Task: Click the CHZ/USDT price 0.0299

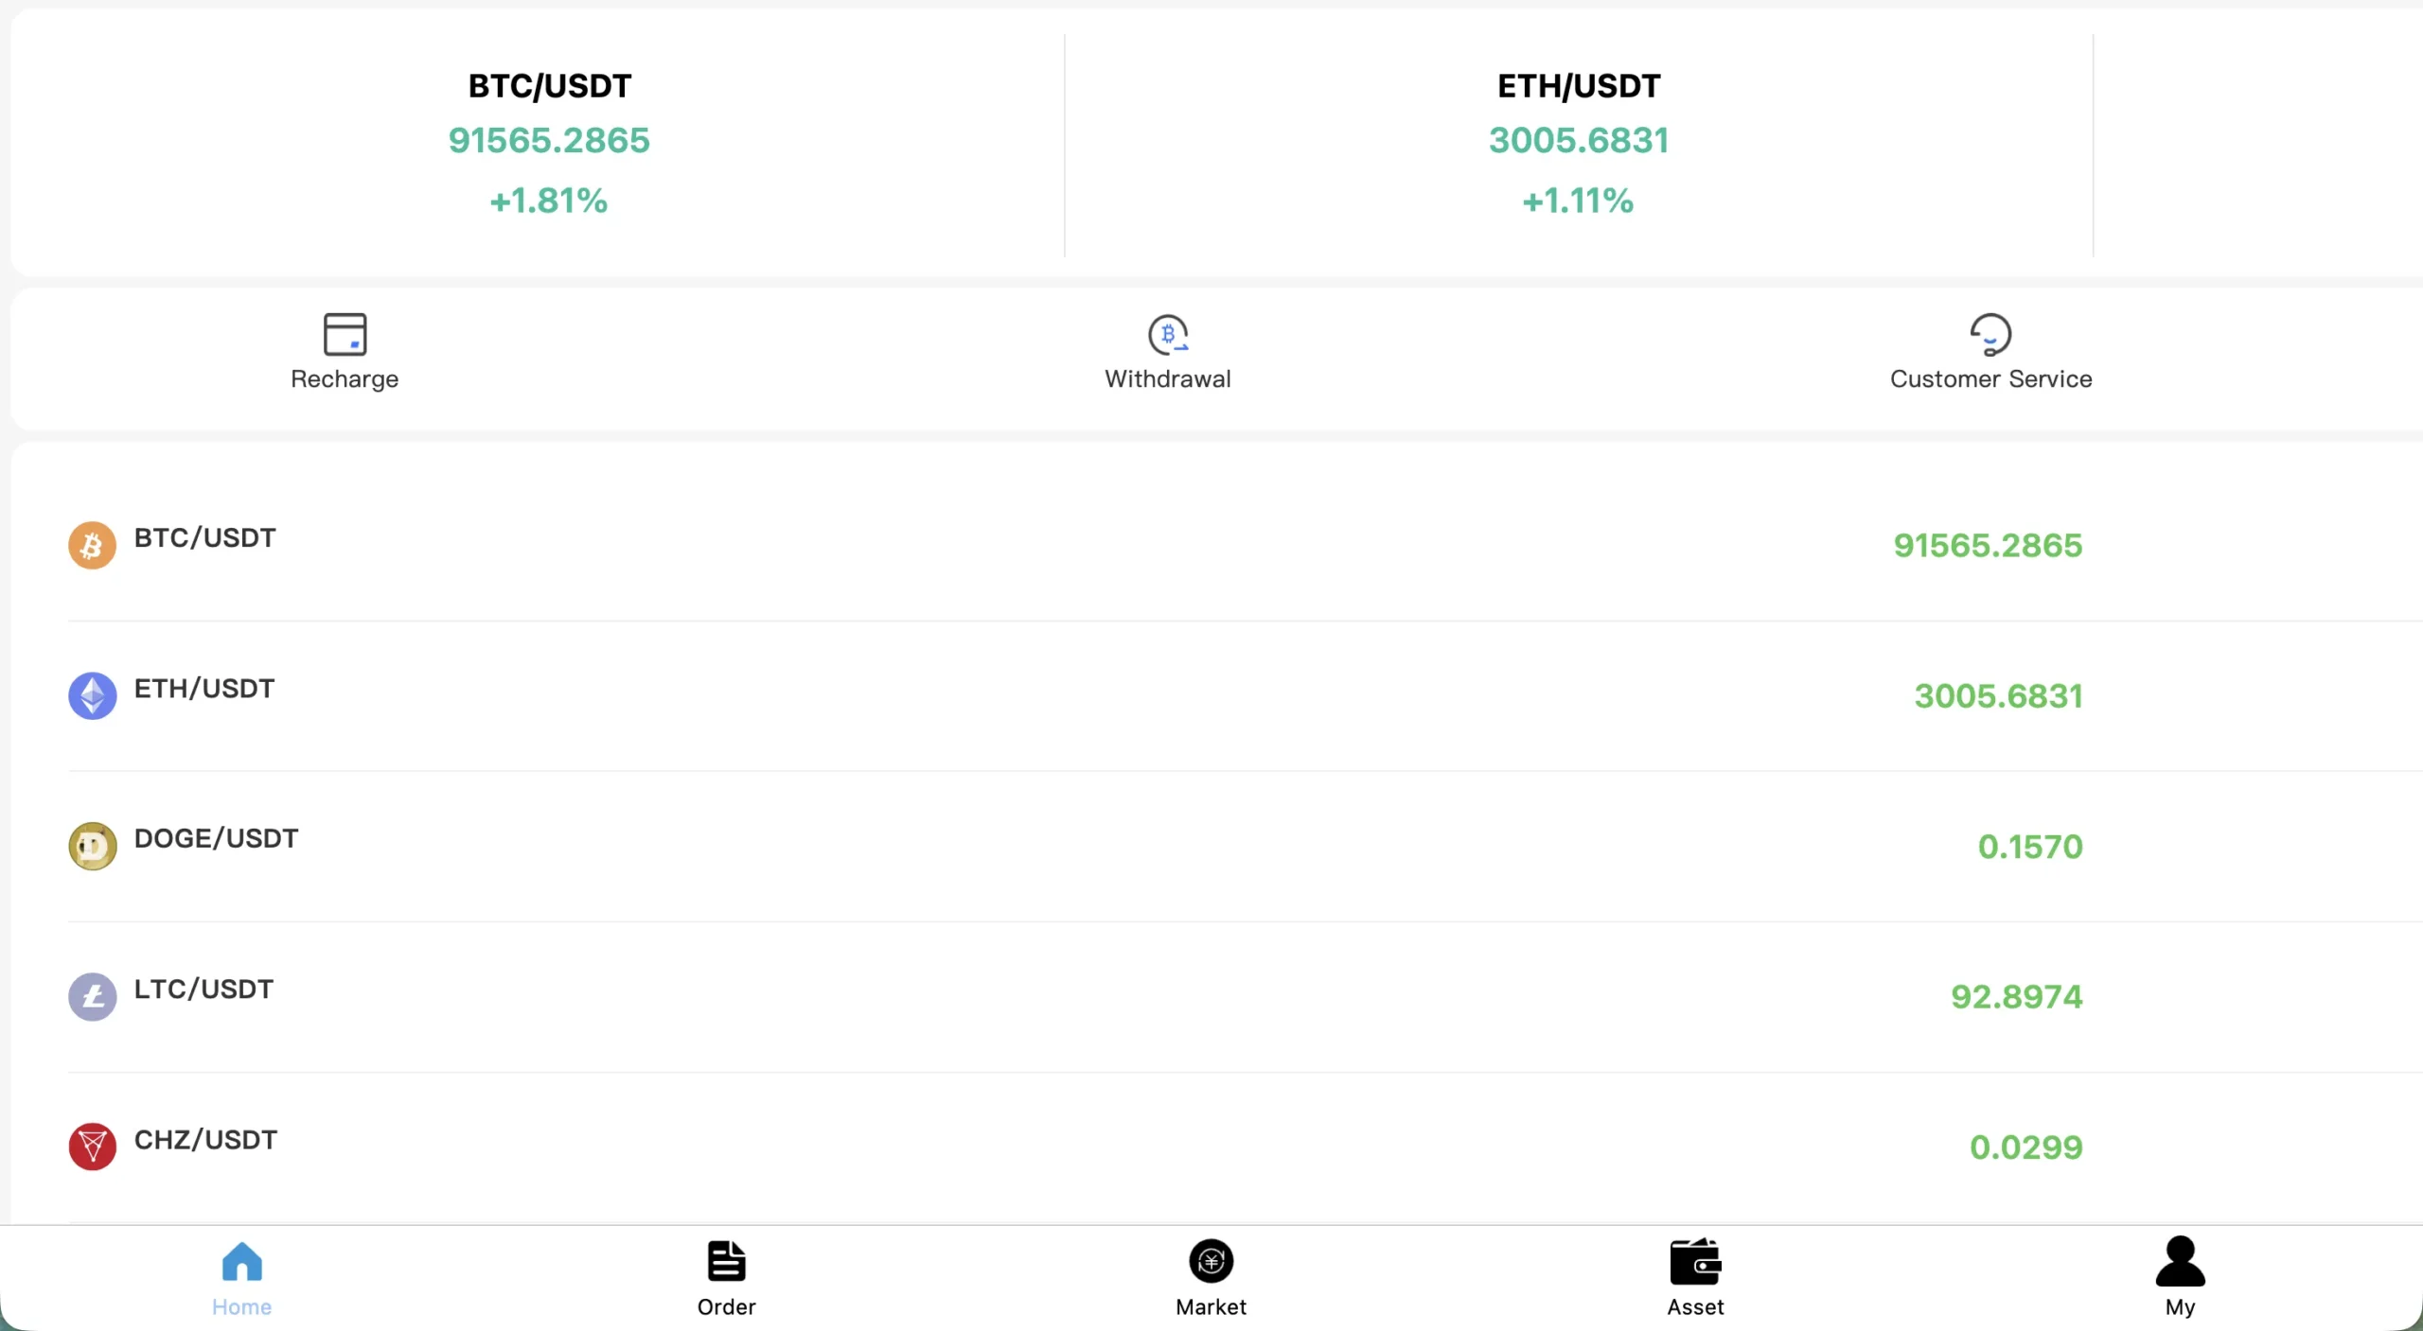Action: tap(2026, 1147)
